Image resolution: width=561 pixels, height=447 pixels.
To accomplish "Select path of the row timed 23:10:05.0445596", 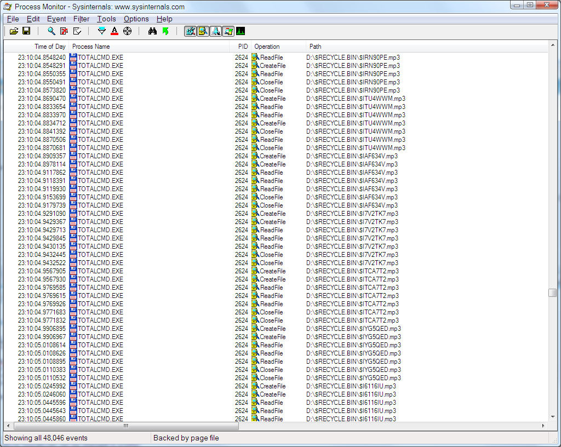I will 351,403.
